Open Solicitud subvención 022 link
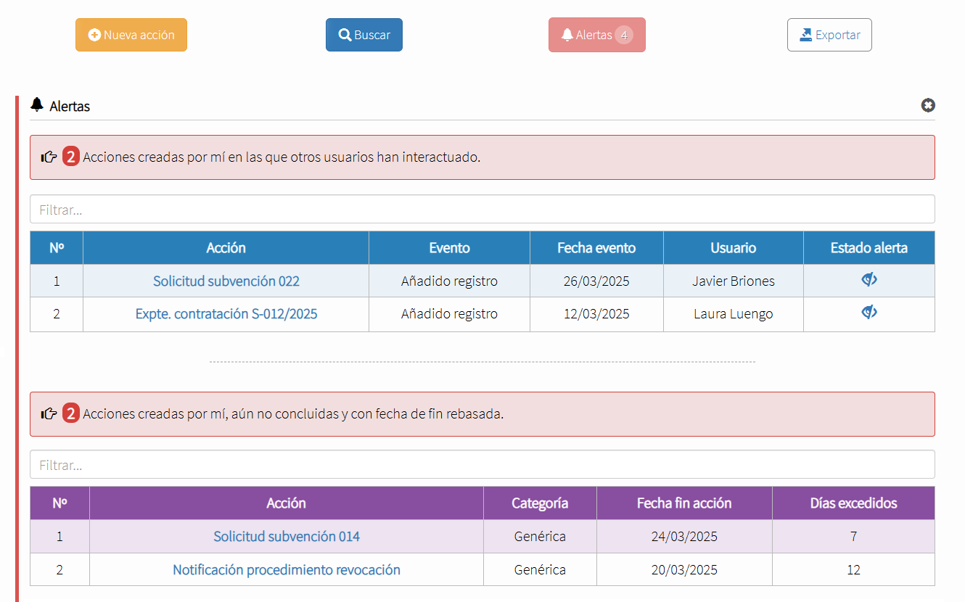This screenshot has width=965, height=602. [x=226, y=281]
